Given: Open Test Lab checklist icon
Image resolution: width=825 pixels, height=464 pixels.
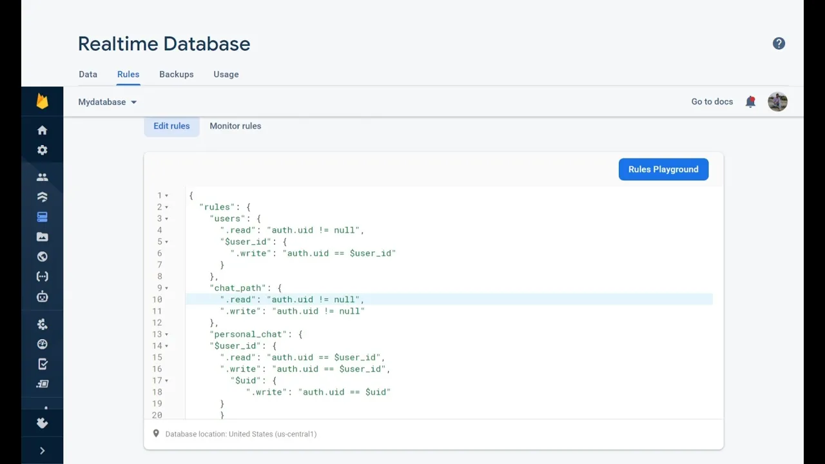Looking at the screenshot, I should (43, 364).
